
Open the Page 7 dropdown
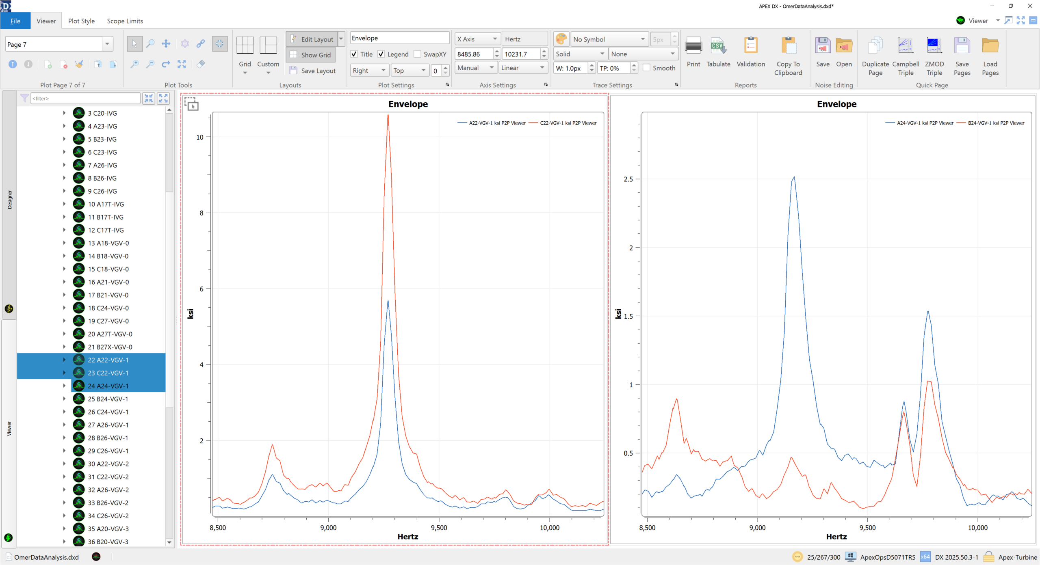[107, 44]
